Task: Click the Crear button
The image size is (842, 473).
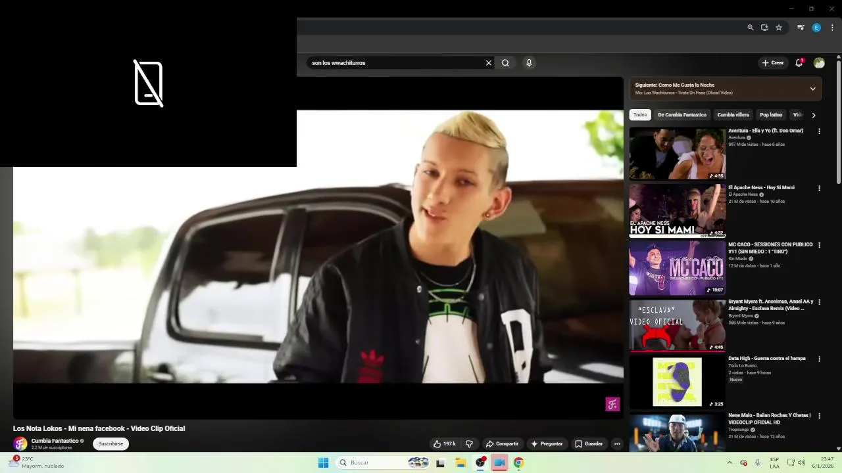Action: [x=772, y=63]
